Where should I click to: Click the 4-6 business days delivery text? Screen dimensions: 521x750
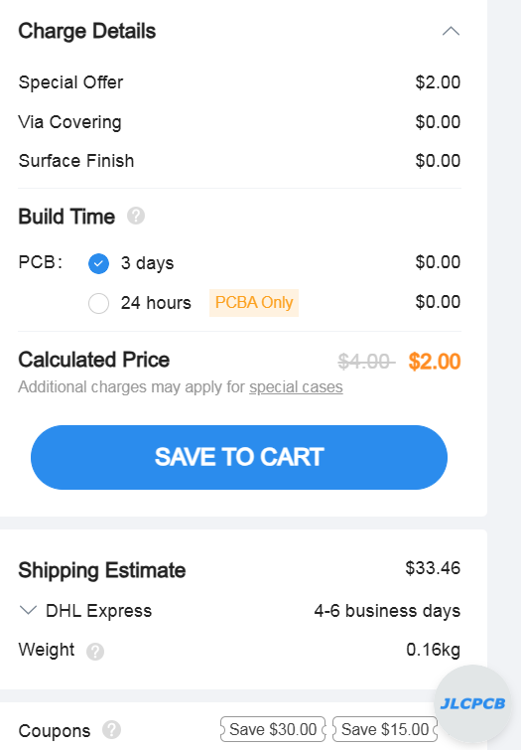pyautogui.click(x=387, y=611)
